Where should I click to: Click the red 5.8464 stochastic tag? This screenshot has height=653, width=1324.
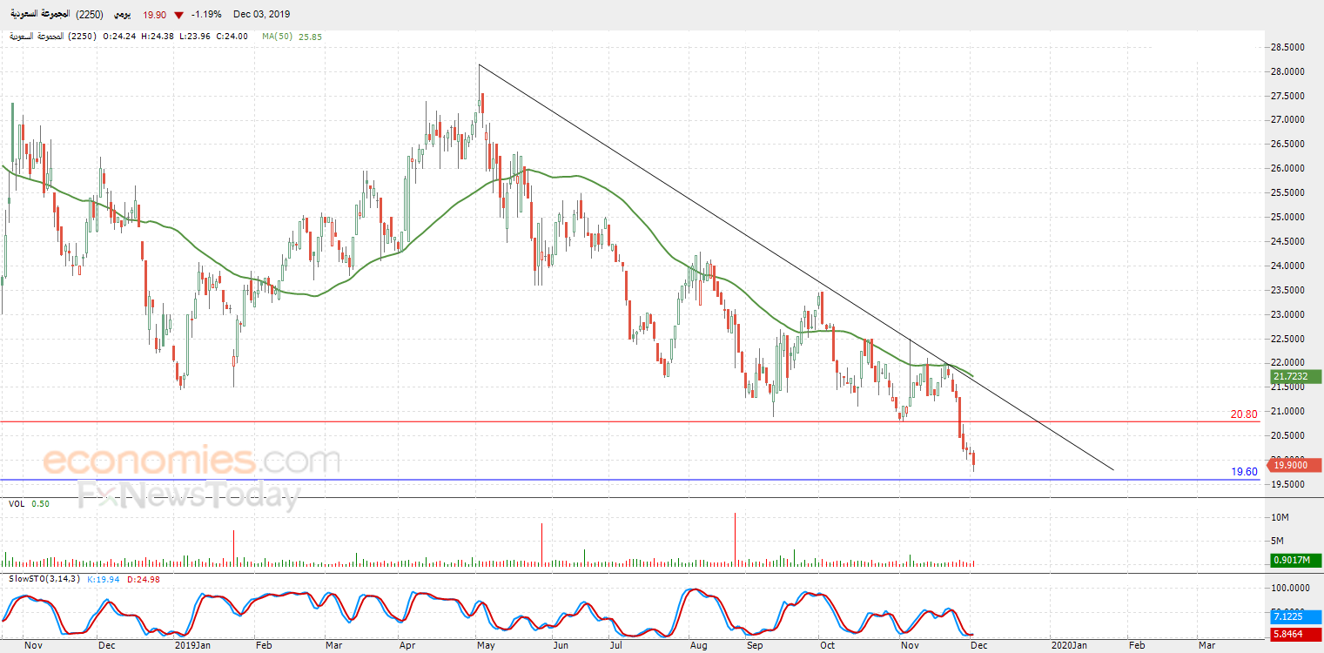[x=1295, y=636]
